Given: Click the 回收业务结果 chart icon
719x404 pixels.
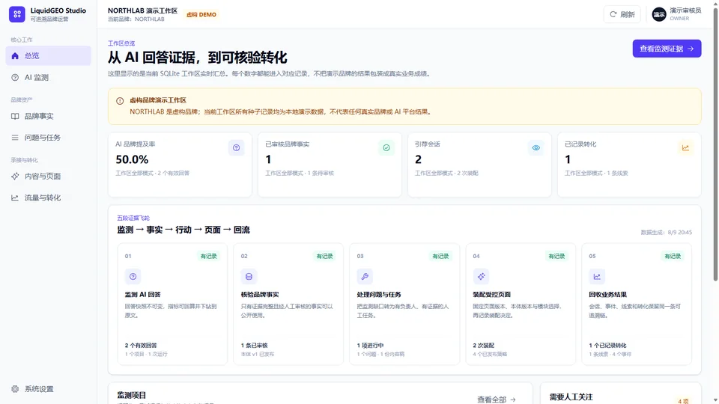Looking at the screenshot, I should (x=597, y=277).
